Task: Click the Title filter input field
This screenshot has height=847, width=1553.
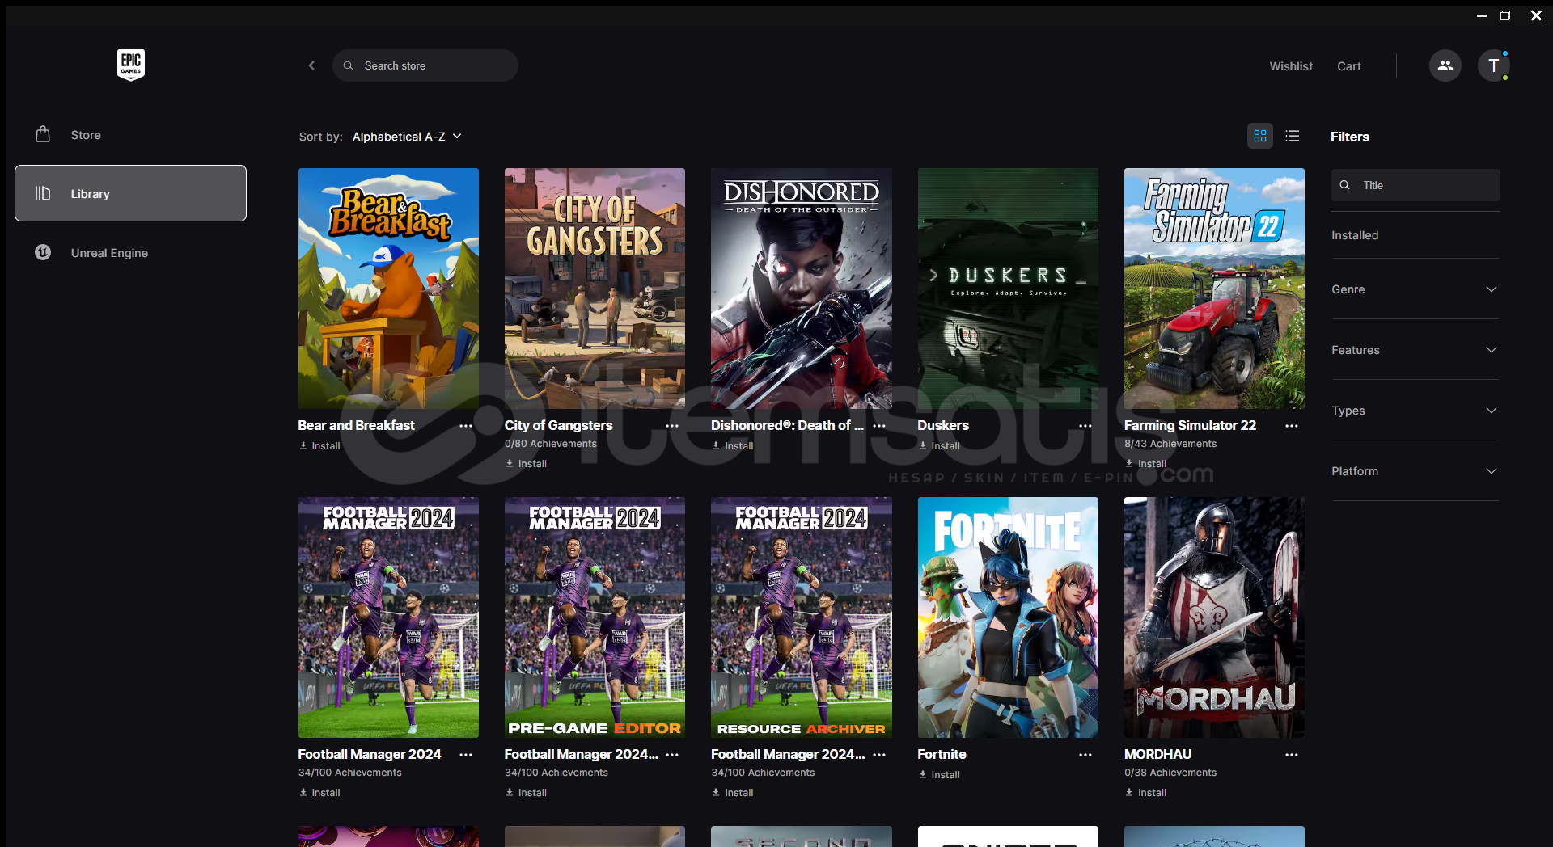Action: 1415,185
